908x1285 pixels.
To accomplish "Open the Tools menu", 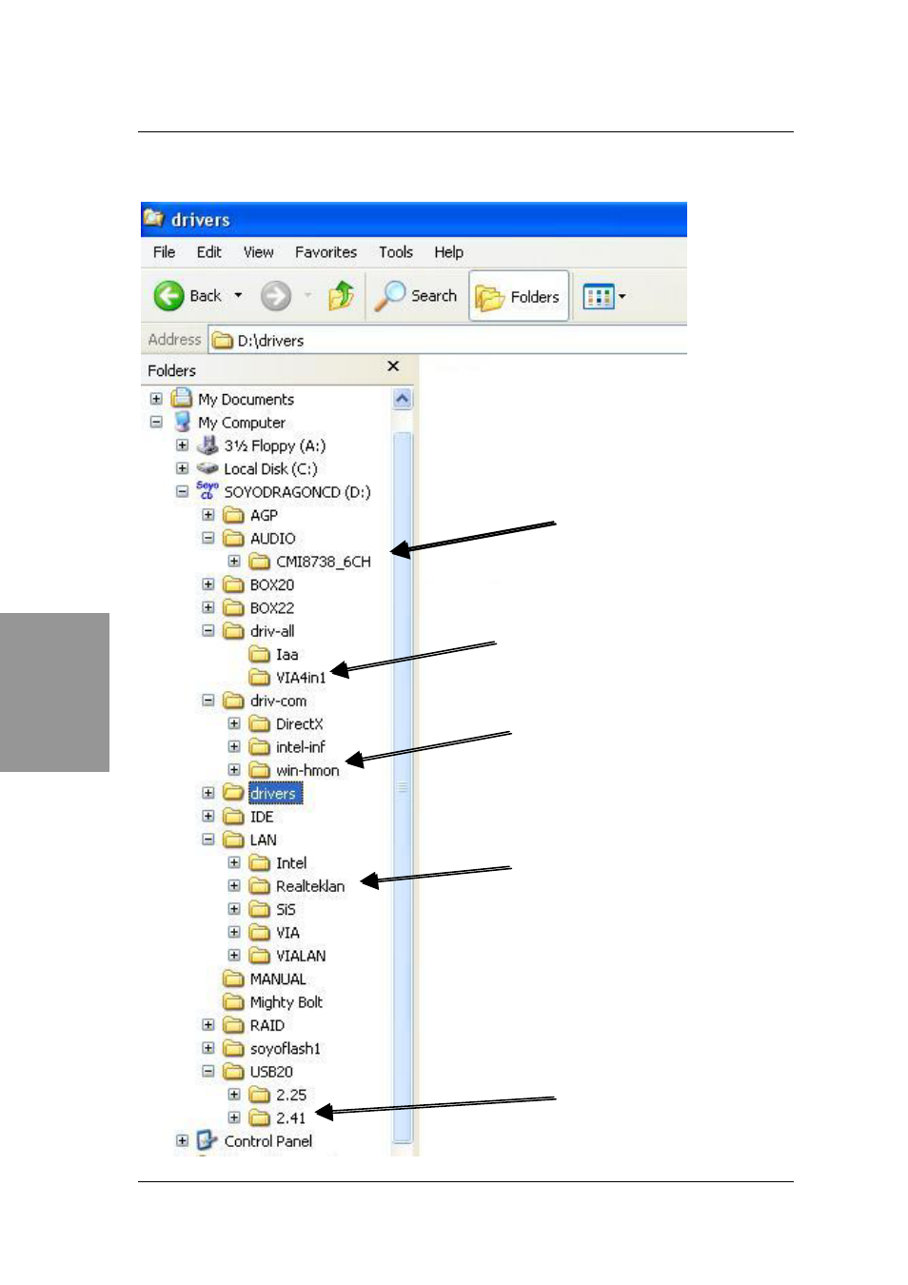I will [x=395, y=252].
